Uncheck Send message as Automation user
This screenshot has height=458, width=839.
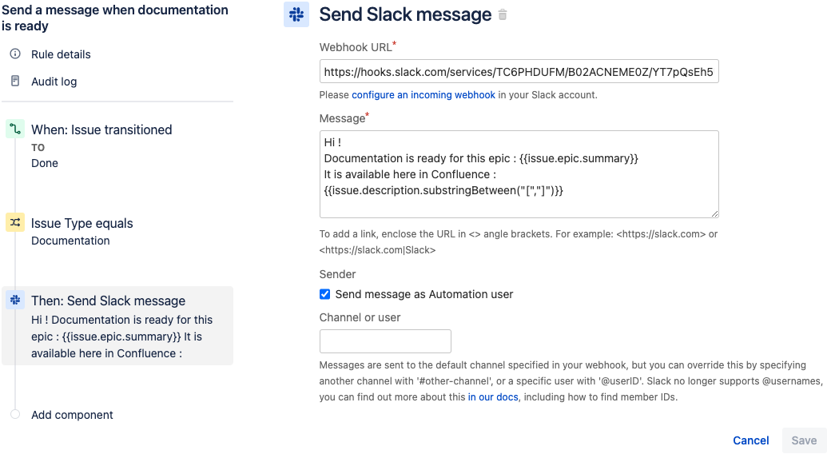pyautogui.click(x=324, y=294)
